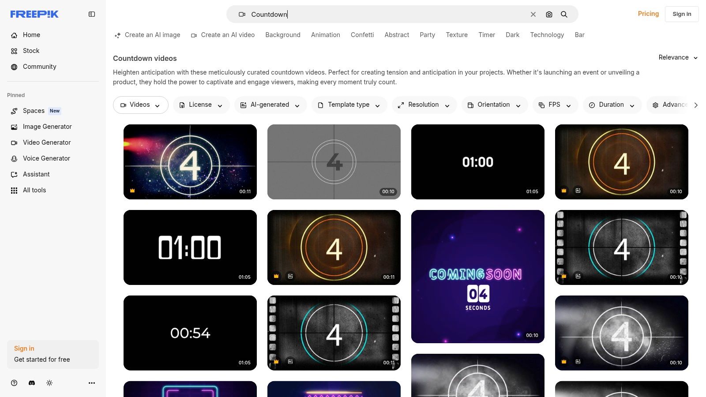Select the Timer tag
The width and height of the screenshot is (706, 397).
point(487,35)
